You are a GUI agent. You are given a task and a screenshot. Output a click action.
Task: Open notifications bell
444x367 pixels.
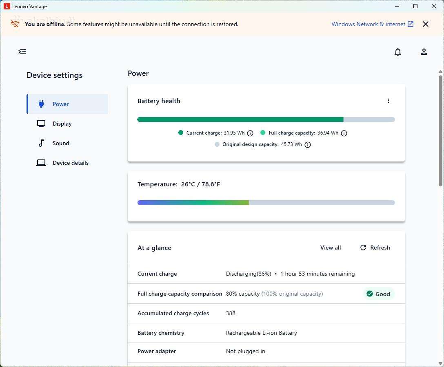[398, 52]
